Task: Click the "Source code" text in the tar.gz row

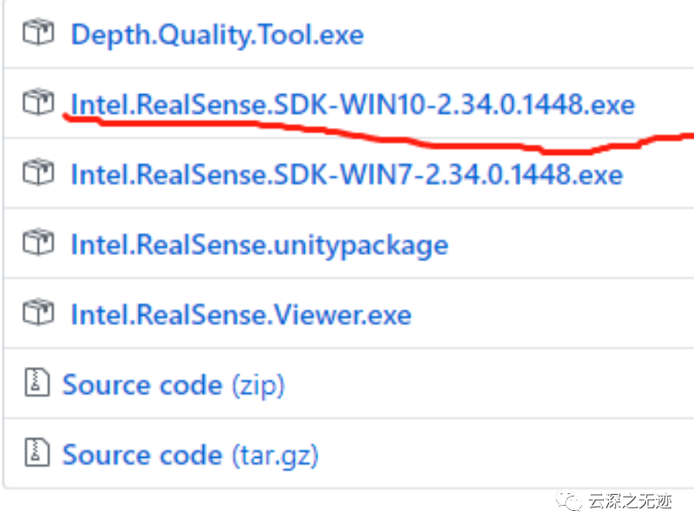Action: click(143, 454)
